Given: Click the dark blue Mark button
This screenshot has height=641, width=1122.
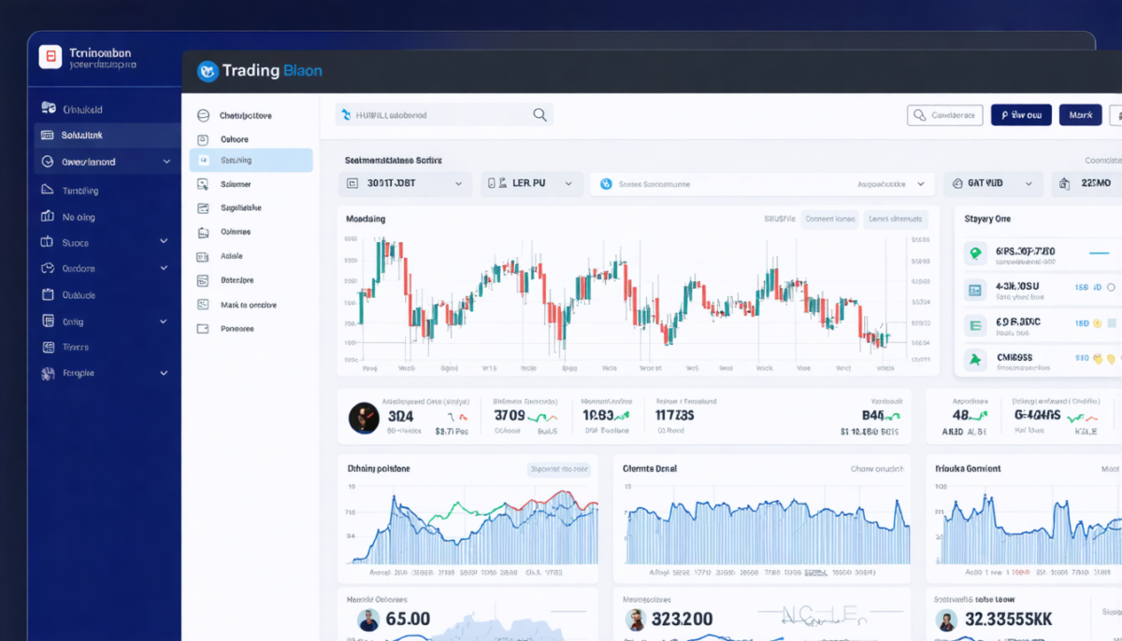Looking at the screenshot, I should click(x=1080, y=115).
